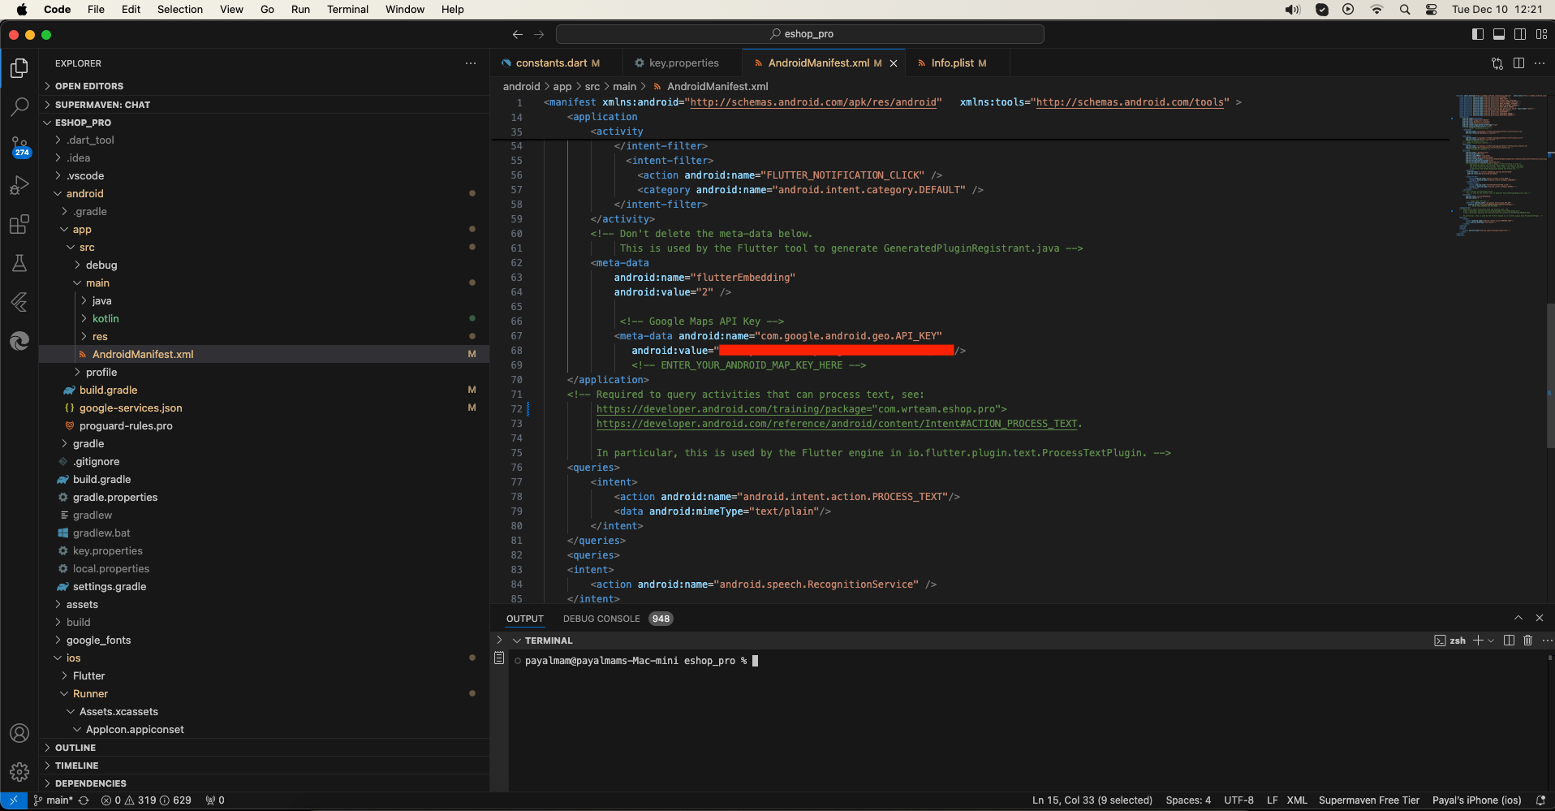Open editor more actions ellipsis
This screenshot has width=1555, height=811.
point(1540,63)
